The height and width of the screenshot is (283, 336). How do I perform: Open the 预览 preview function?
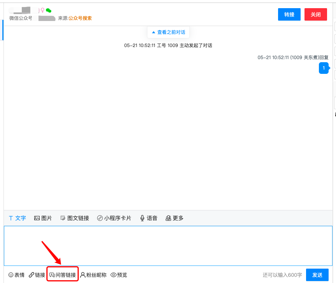click(x=118, y=274)
